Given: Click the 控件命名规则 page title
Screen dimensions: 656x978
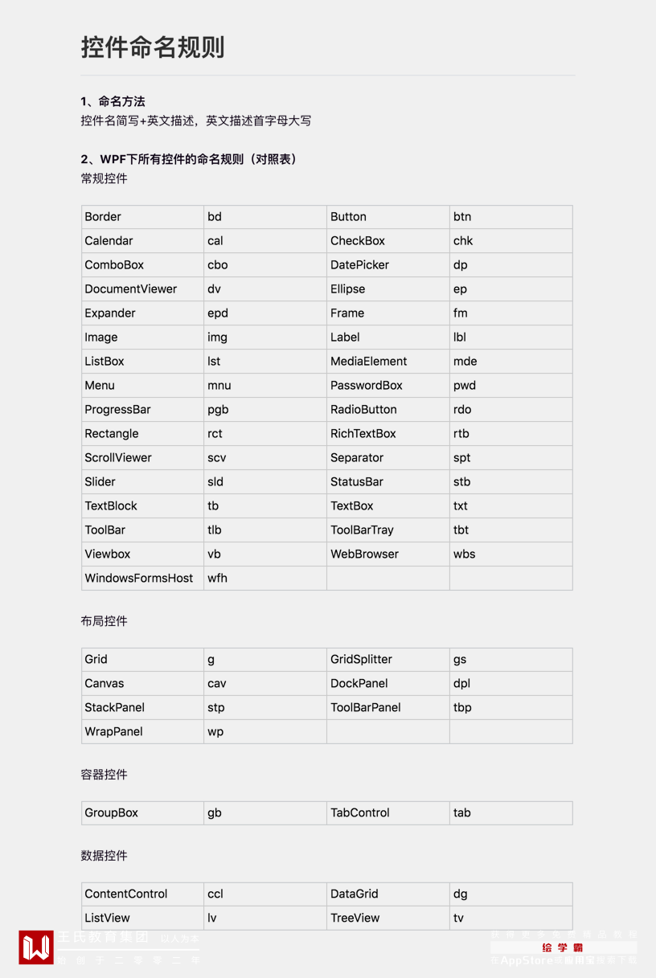Looking at the screenshot, I should 153,47.
